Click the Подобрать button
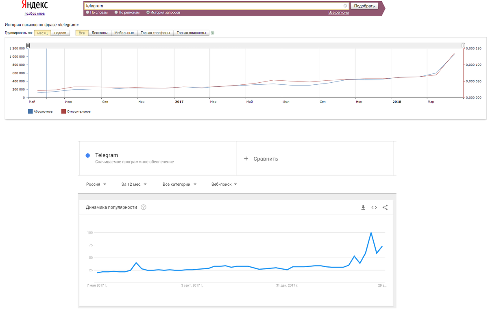The height and width of the screenshot is (311, 488). [364, 6]
